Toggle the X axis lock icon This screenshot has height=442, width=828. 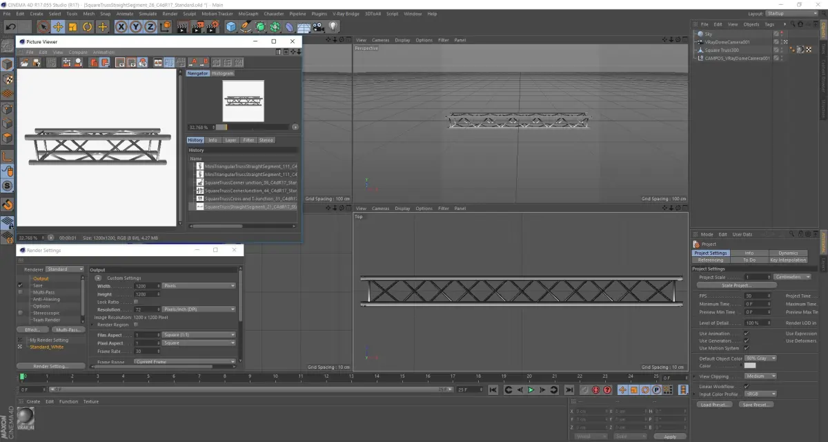coord(121,27)
